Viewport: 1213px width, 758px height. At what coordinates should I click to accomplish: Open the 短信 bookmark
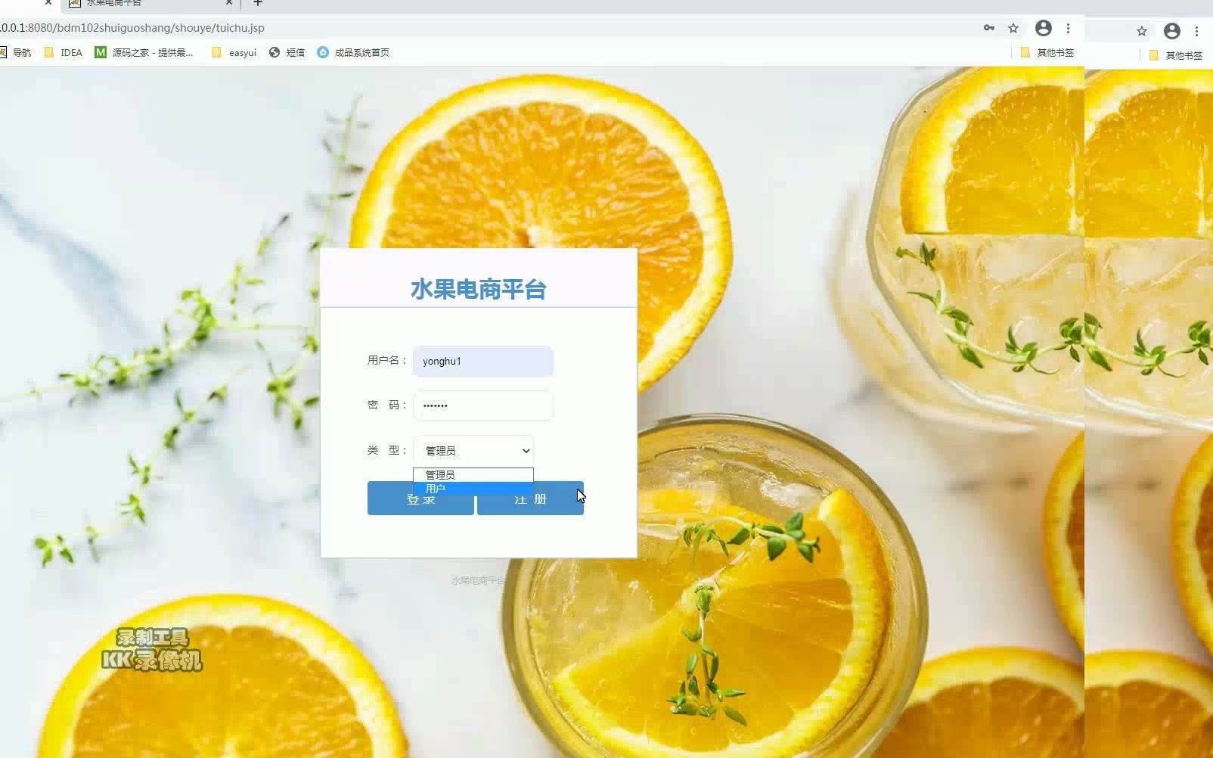click(287, 52)
